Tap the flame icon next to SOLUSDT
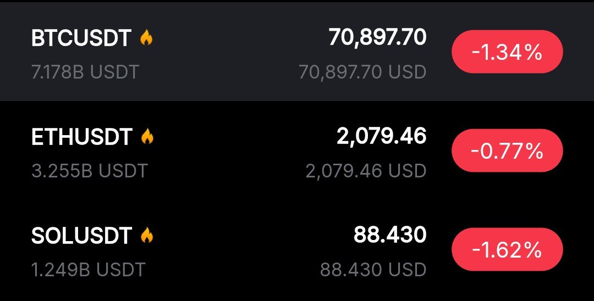The image size is (594, 301). 146,236
